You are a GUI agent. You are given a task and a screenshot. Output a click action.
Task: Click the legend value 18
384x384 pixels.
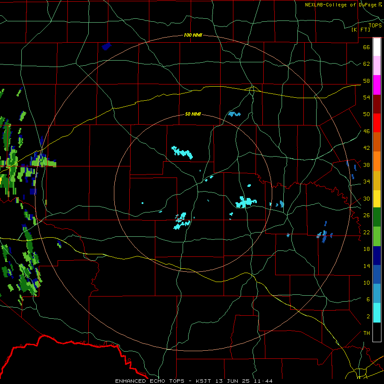tap(367, 249)
